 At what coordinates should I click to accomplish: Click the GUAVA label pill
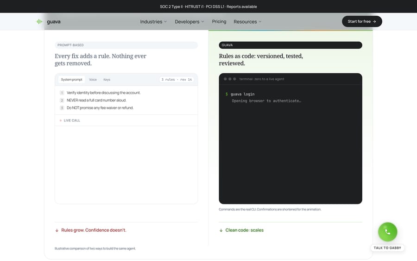[291, 45]
